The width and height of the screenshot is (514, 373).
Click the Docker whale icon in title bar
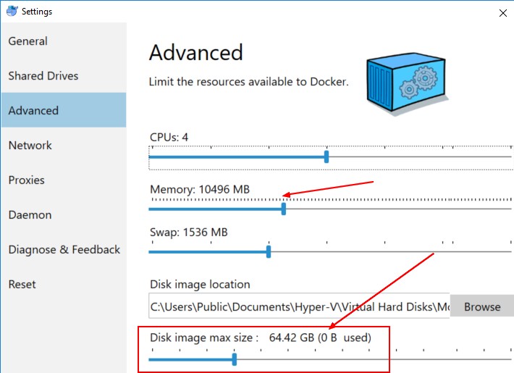[11, 11]
